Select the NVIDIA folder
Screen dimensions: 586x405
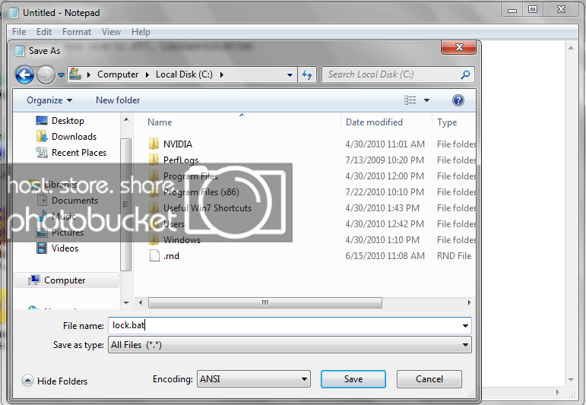pos(178,144)
